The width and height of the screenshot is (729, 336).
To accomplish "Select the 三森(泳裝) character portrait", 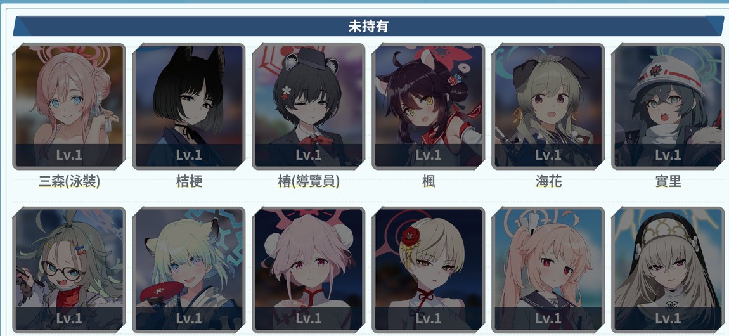I will click(69, 107).
